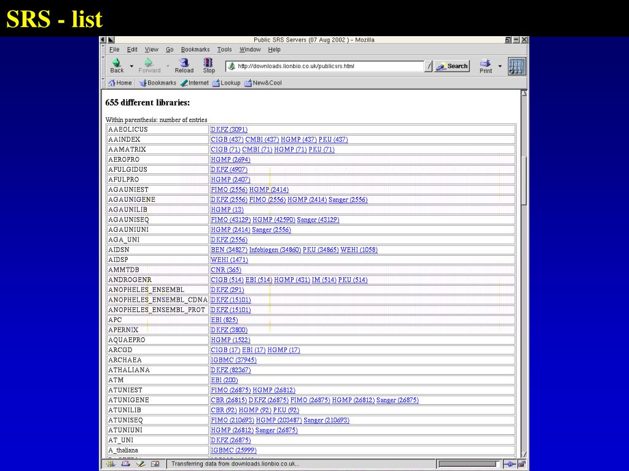Select the '655 different libraries:' heading

(147, 102)
